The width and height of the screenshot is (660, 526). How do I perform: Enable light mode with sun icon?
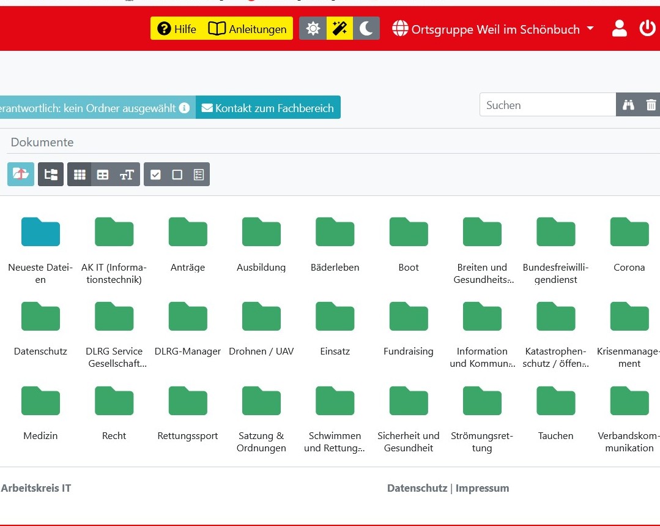[x=313, y=29]
